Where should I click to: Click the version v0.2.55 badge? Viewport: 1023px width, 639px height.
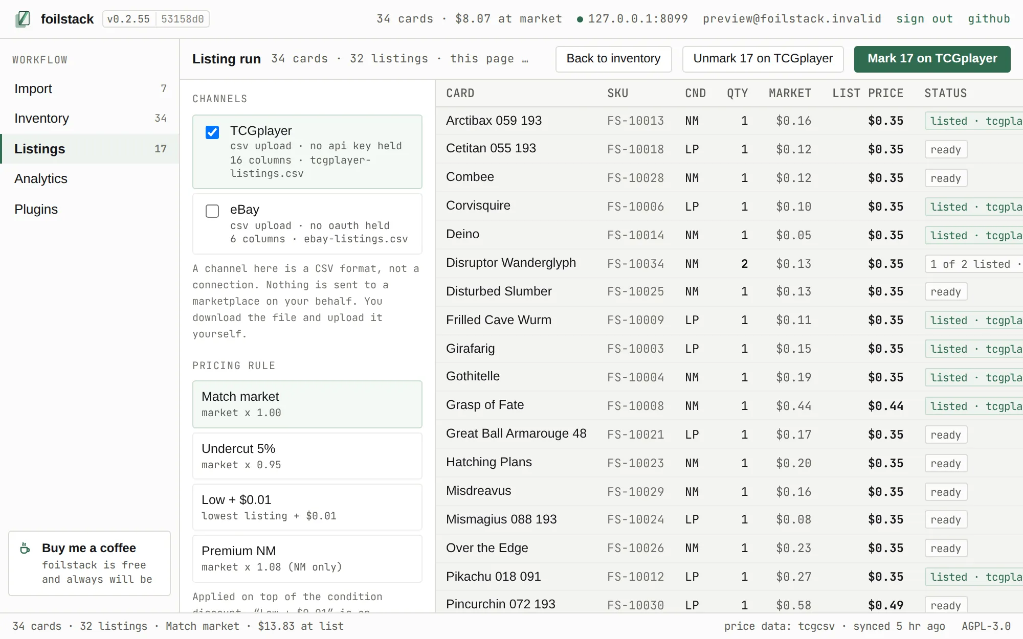[x=128, y=19]
